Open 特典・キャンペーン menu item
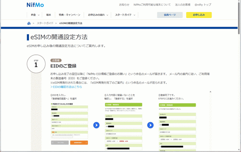This screenshot has width=241, height=152. click(x=69, y=15)
